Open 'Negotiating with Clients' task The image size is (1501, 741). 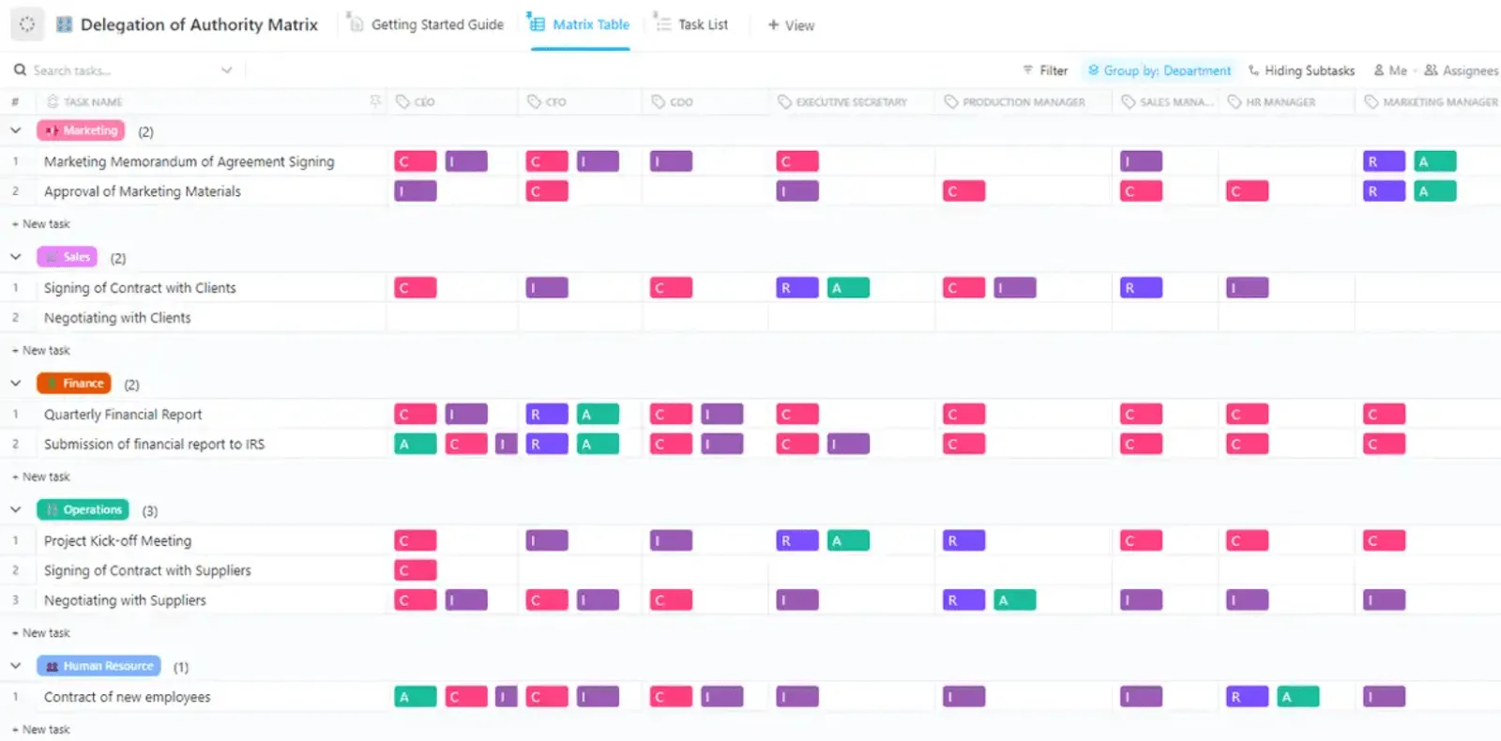click(x=117, y=318)
